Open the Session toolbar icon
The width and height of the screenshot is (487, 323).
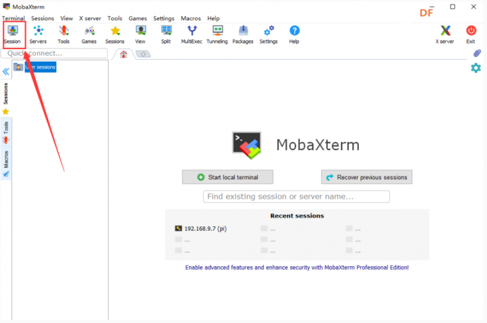tap(13, 35)
